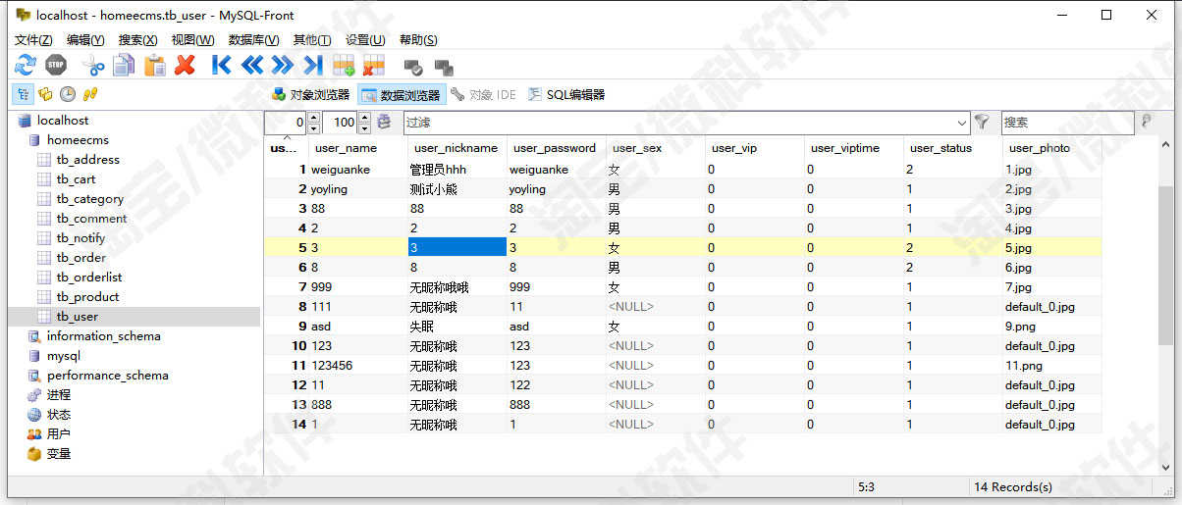1182x505 pixels.
Task: Decrease the limit 100 with down stepper
Action: [x=364, y=127]
